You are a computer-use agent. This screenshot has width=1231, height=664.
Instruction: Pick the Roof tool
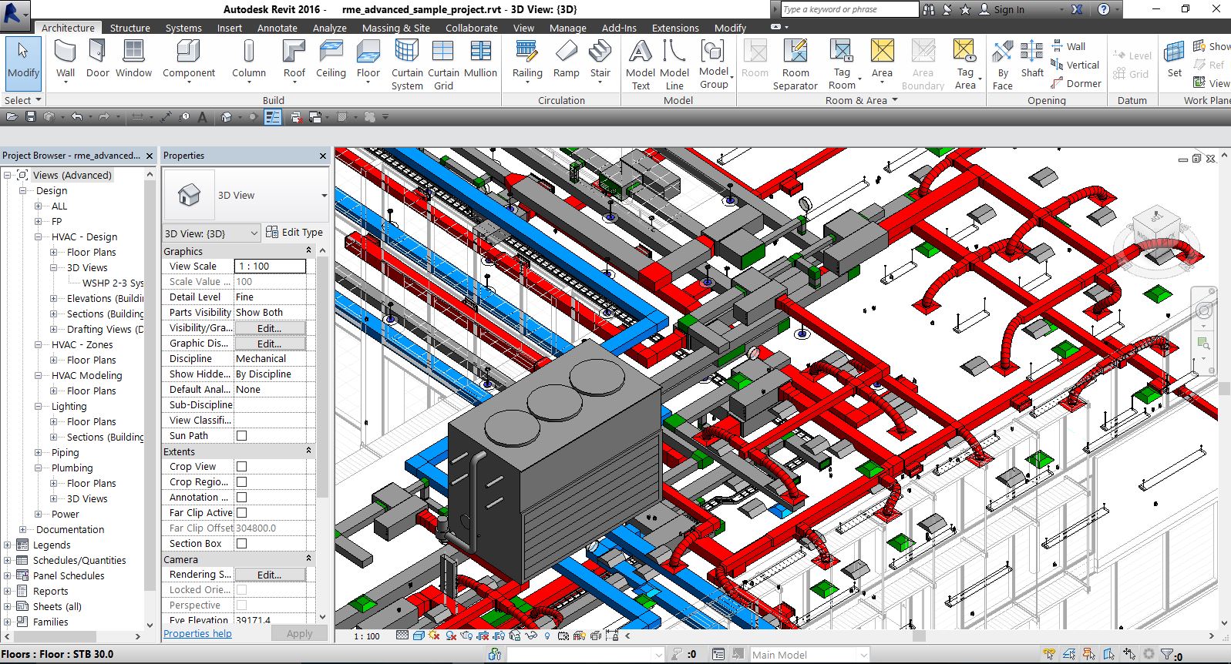[x=294, y=59]
